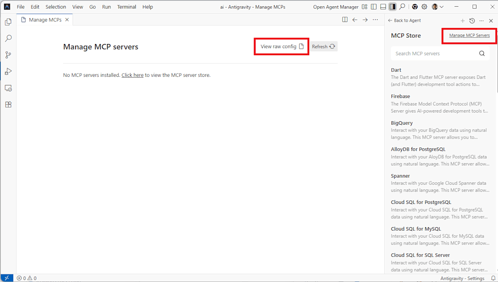
Task: Select Cloud SQL for MySQL entry
Action: [x=440, y=236]
